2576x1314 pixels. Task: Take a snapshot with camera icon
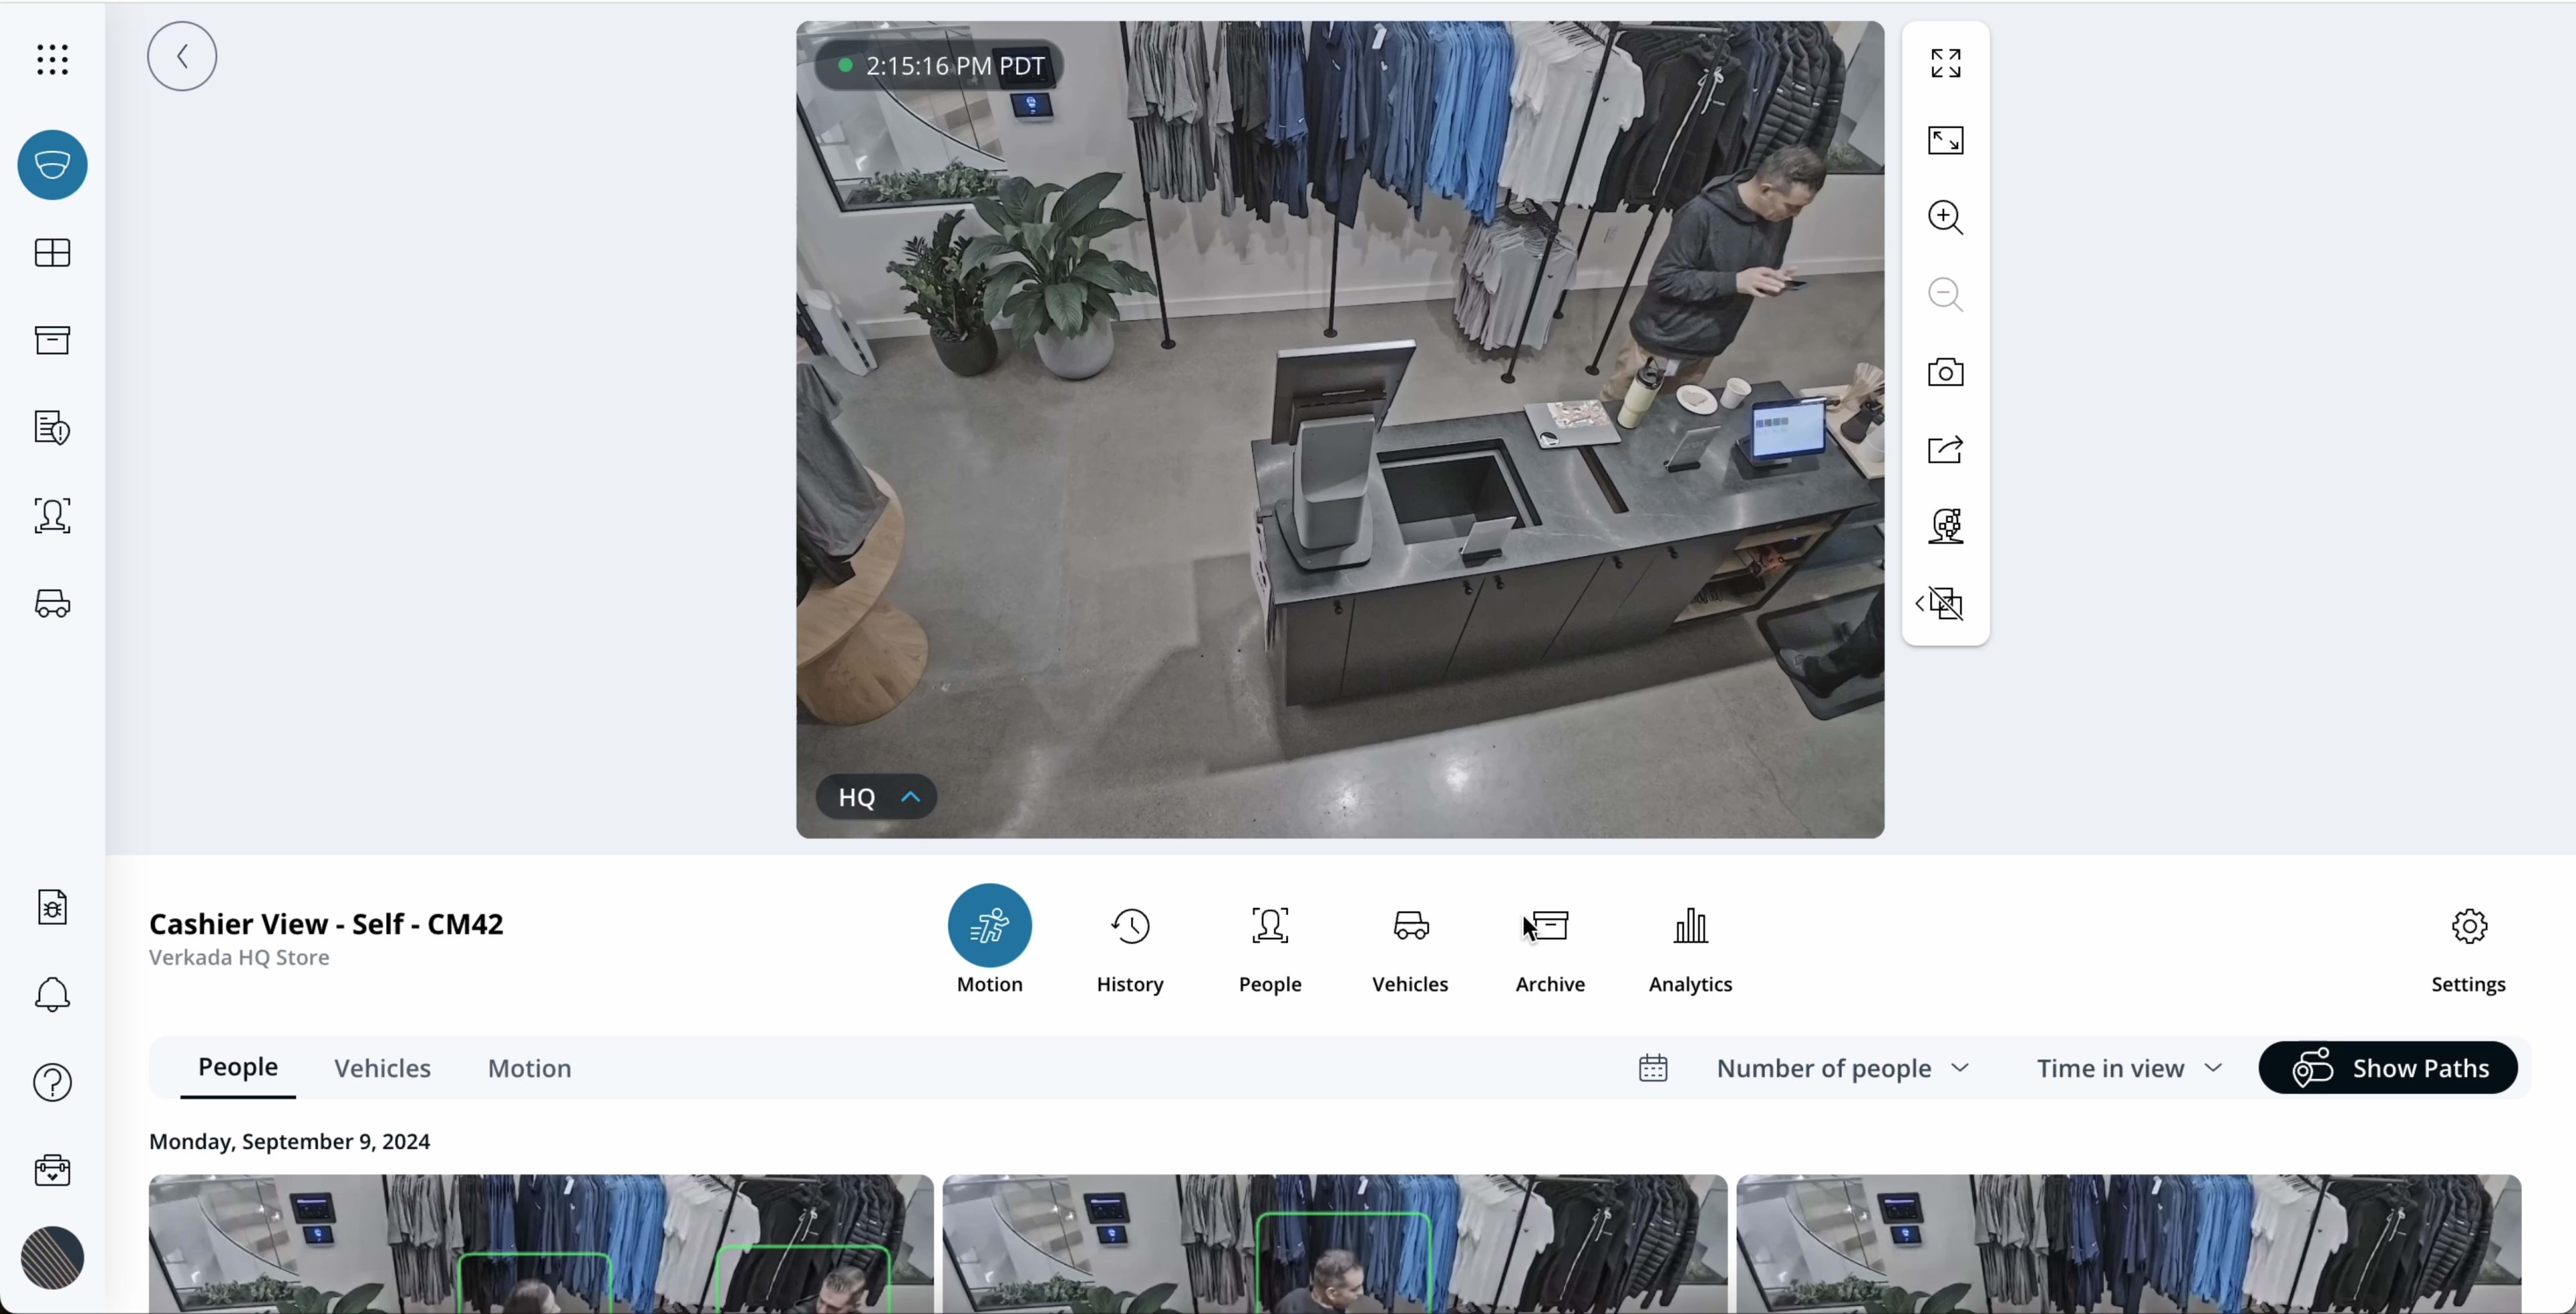click(x=1945, y=373)
